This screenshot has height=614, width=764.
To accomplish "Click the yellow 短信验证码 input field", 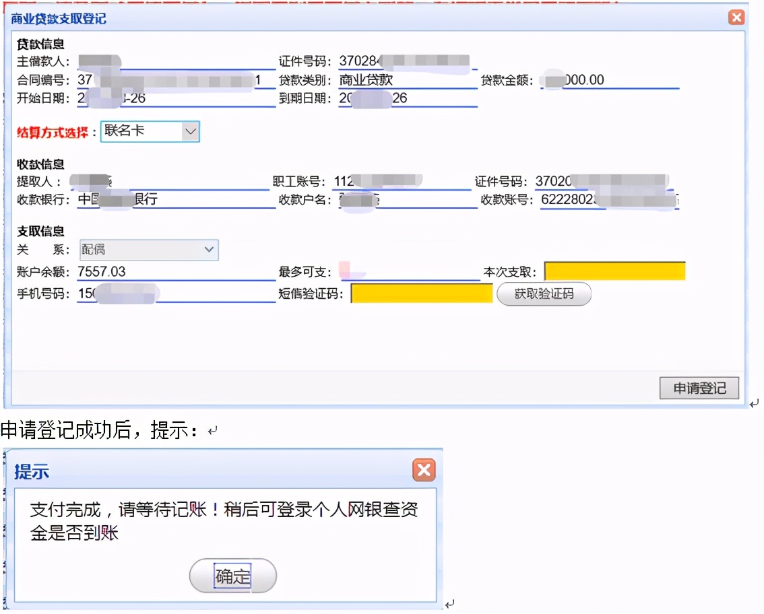I will (422, 294).
